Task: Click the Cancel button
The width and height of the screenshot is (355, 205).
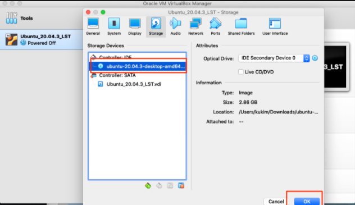Action: [x=276, y=202]
